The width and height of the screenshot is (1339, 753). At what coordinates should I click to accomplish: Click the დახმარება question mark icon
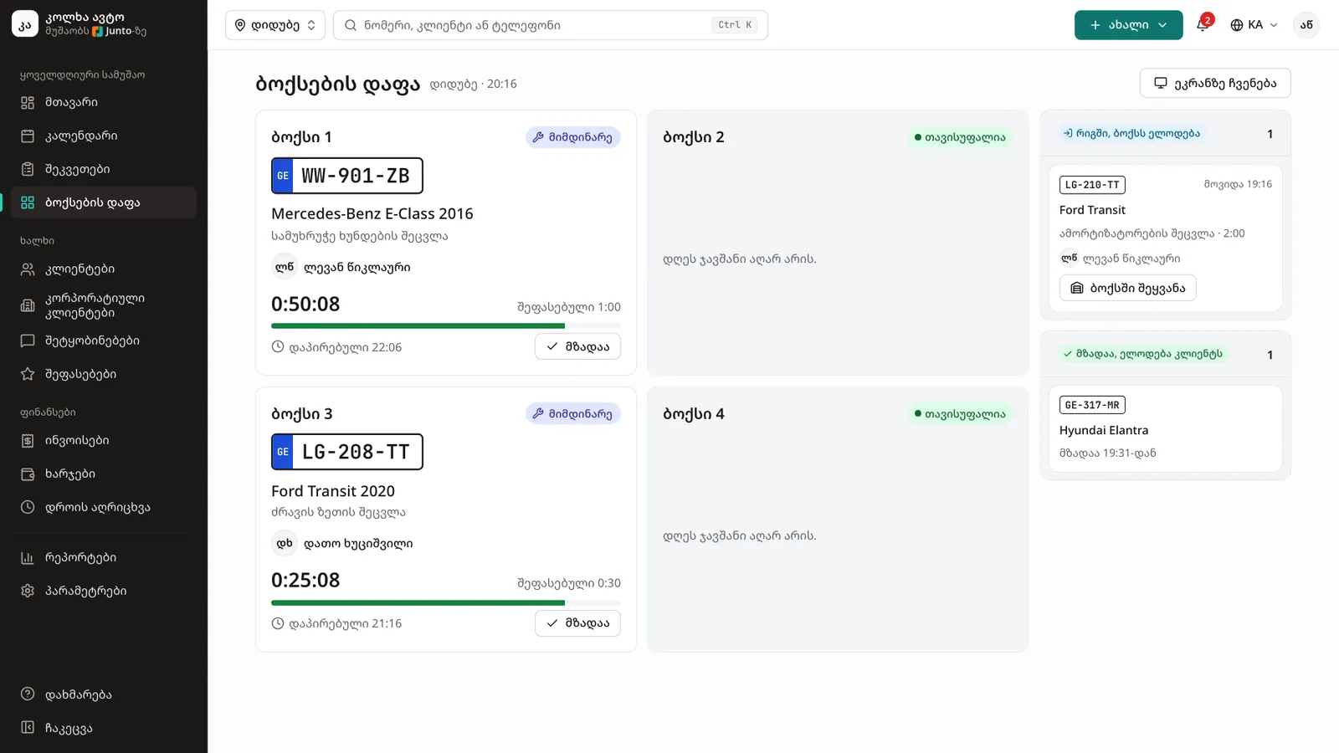(x=28, y=694)
